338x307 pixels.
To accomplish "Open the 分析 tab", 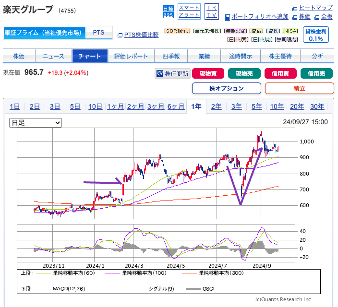I will point(317,56).
